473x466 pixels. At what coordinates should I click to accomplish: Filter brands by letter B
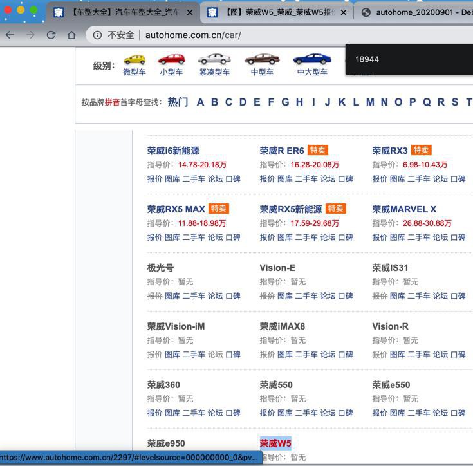pos(214,102)
